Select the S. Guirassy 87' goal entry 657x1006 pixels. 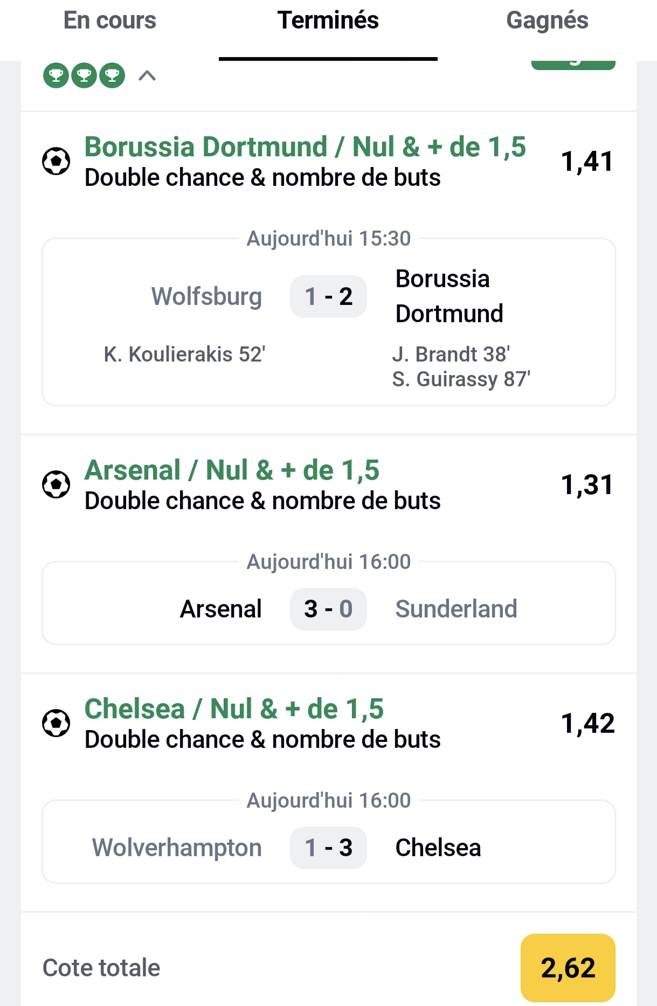click(461, 379)
